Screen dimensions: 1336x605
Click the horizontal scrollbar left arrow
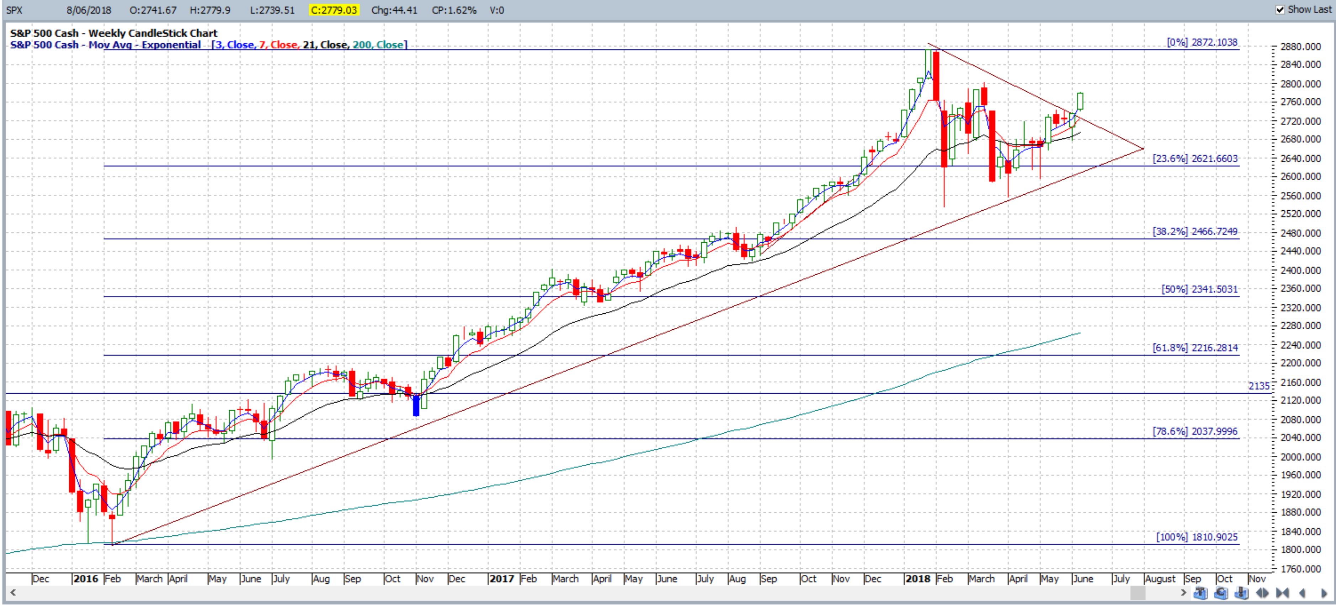click(x=13, y=593)
